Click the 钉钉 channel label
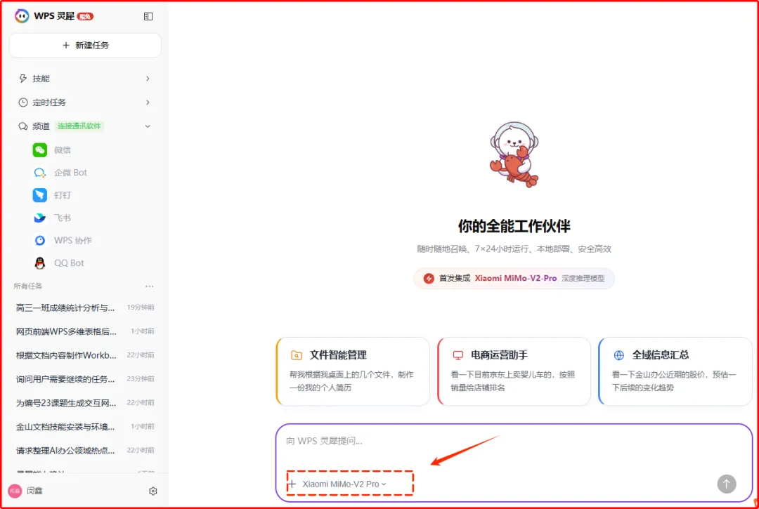 point(63,195)
